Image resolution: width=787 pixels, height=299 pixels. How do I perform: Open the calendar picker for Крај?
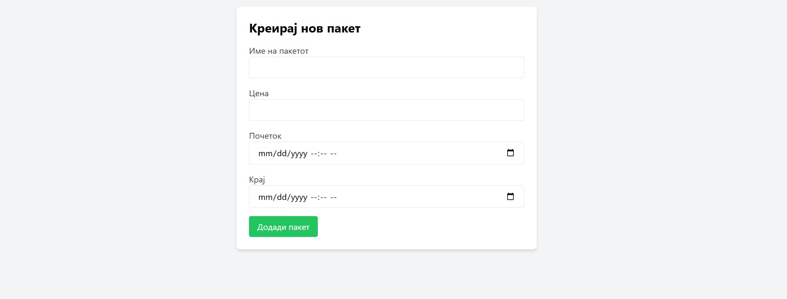click(x=510, y=197)
